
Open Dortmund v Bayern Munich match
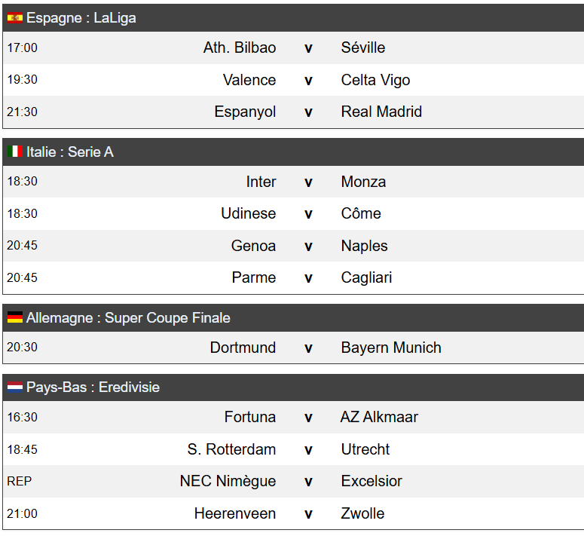293,348
